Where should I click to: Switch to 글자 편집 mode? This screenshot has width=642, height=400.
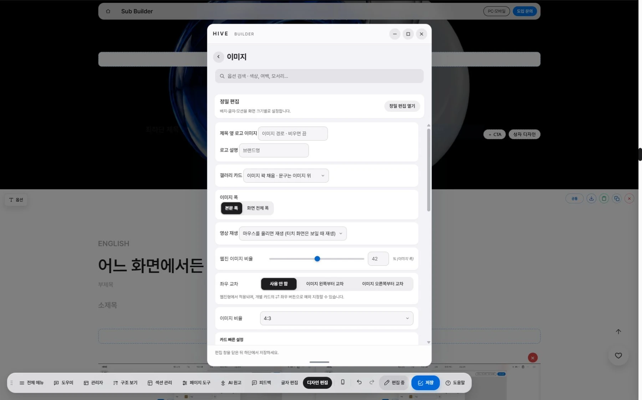point(289,383)
